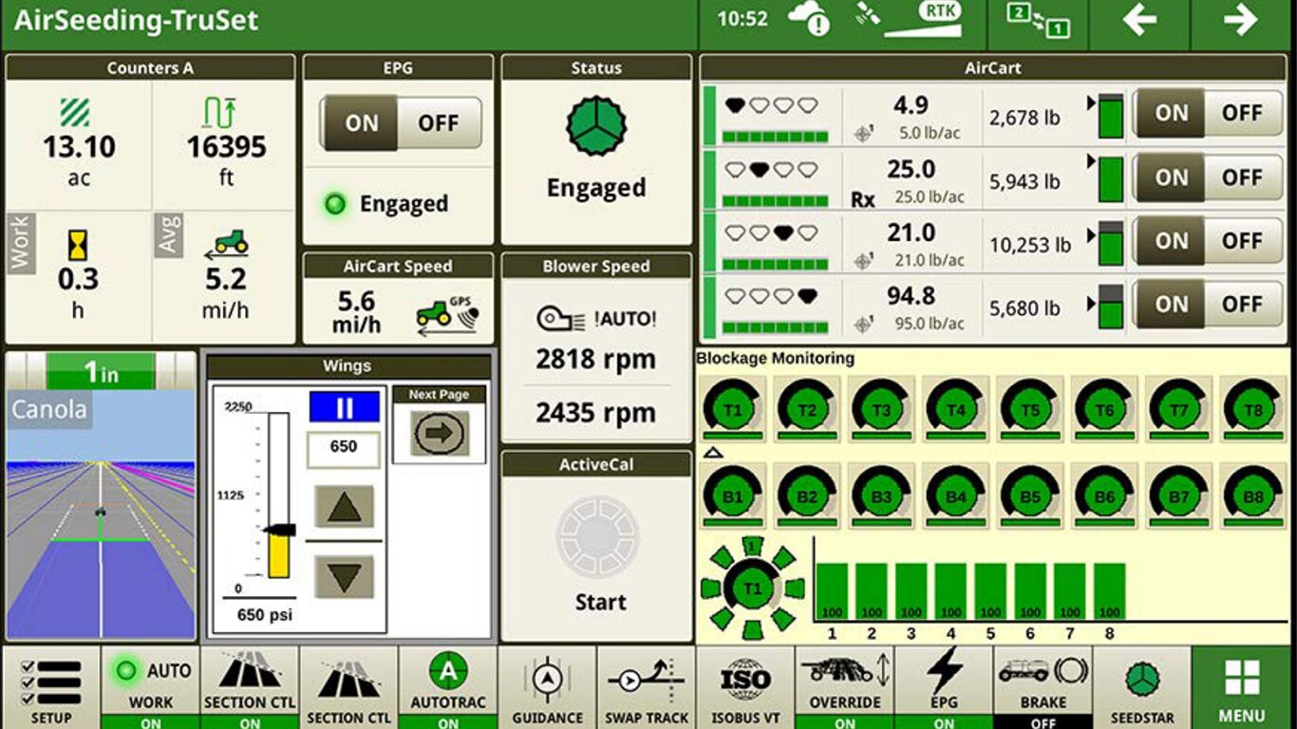Image resolution: width=1297 pixels, height=729 pixels.
Task: Open the 1in guidance offset bar
Action: click(101, 371)
